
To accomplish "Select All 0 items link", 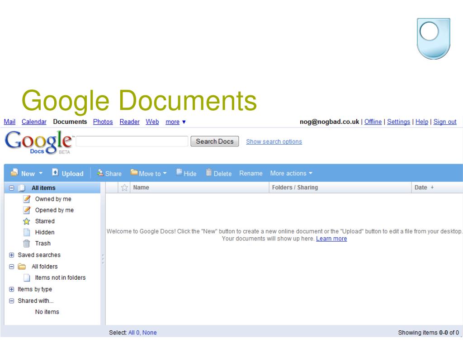I will (x=134, y=333).
